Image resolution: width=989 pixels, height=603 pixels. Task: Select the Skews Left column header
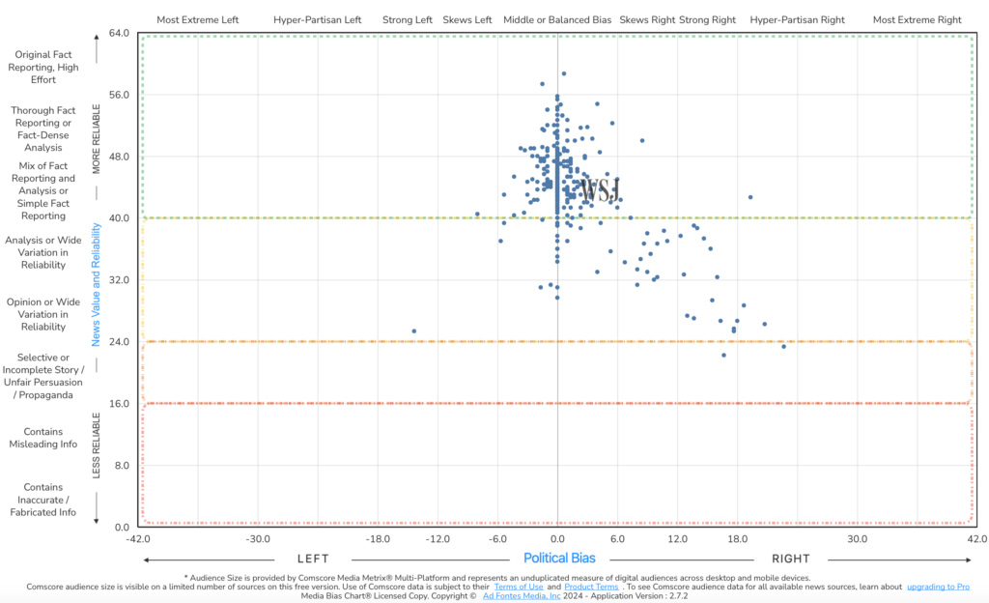coord(467,19)
